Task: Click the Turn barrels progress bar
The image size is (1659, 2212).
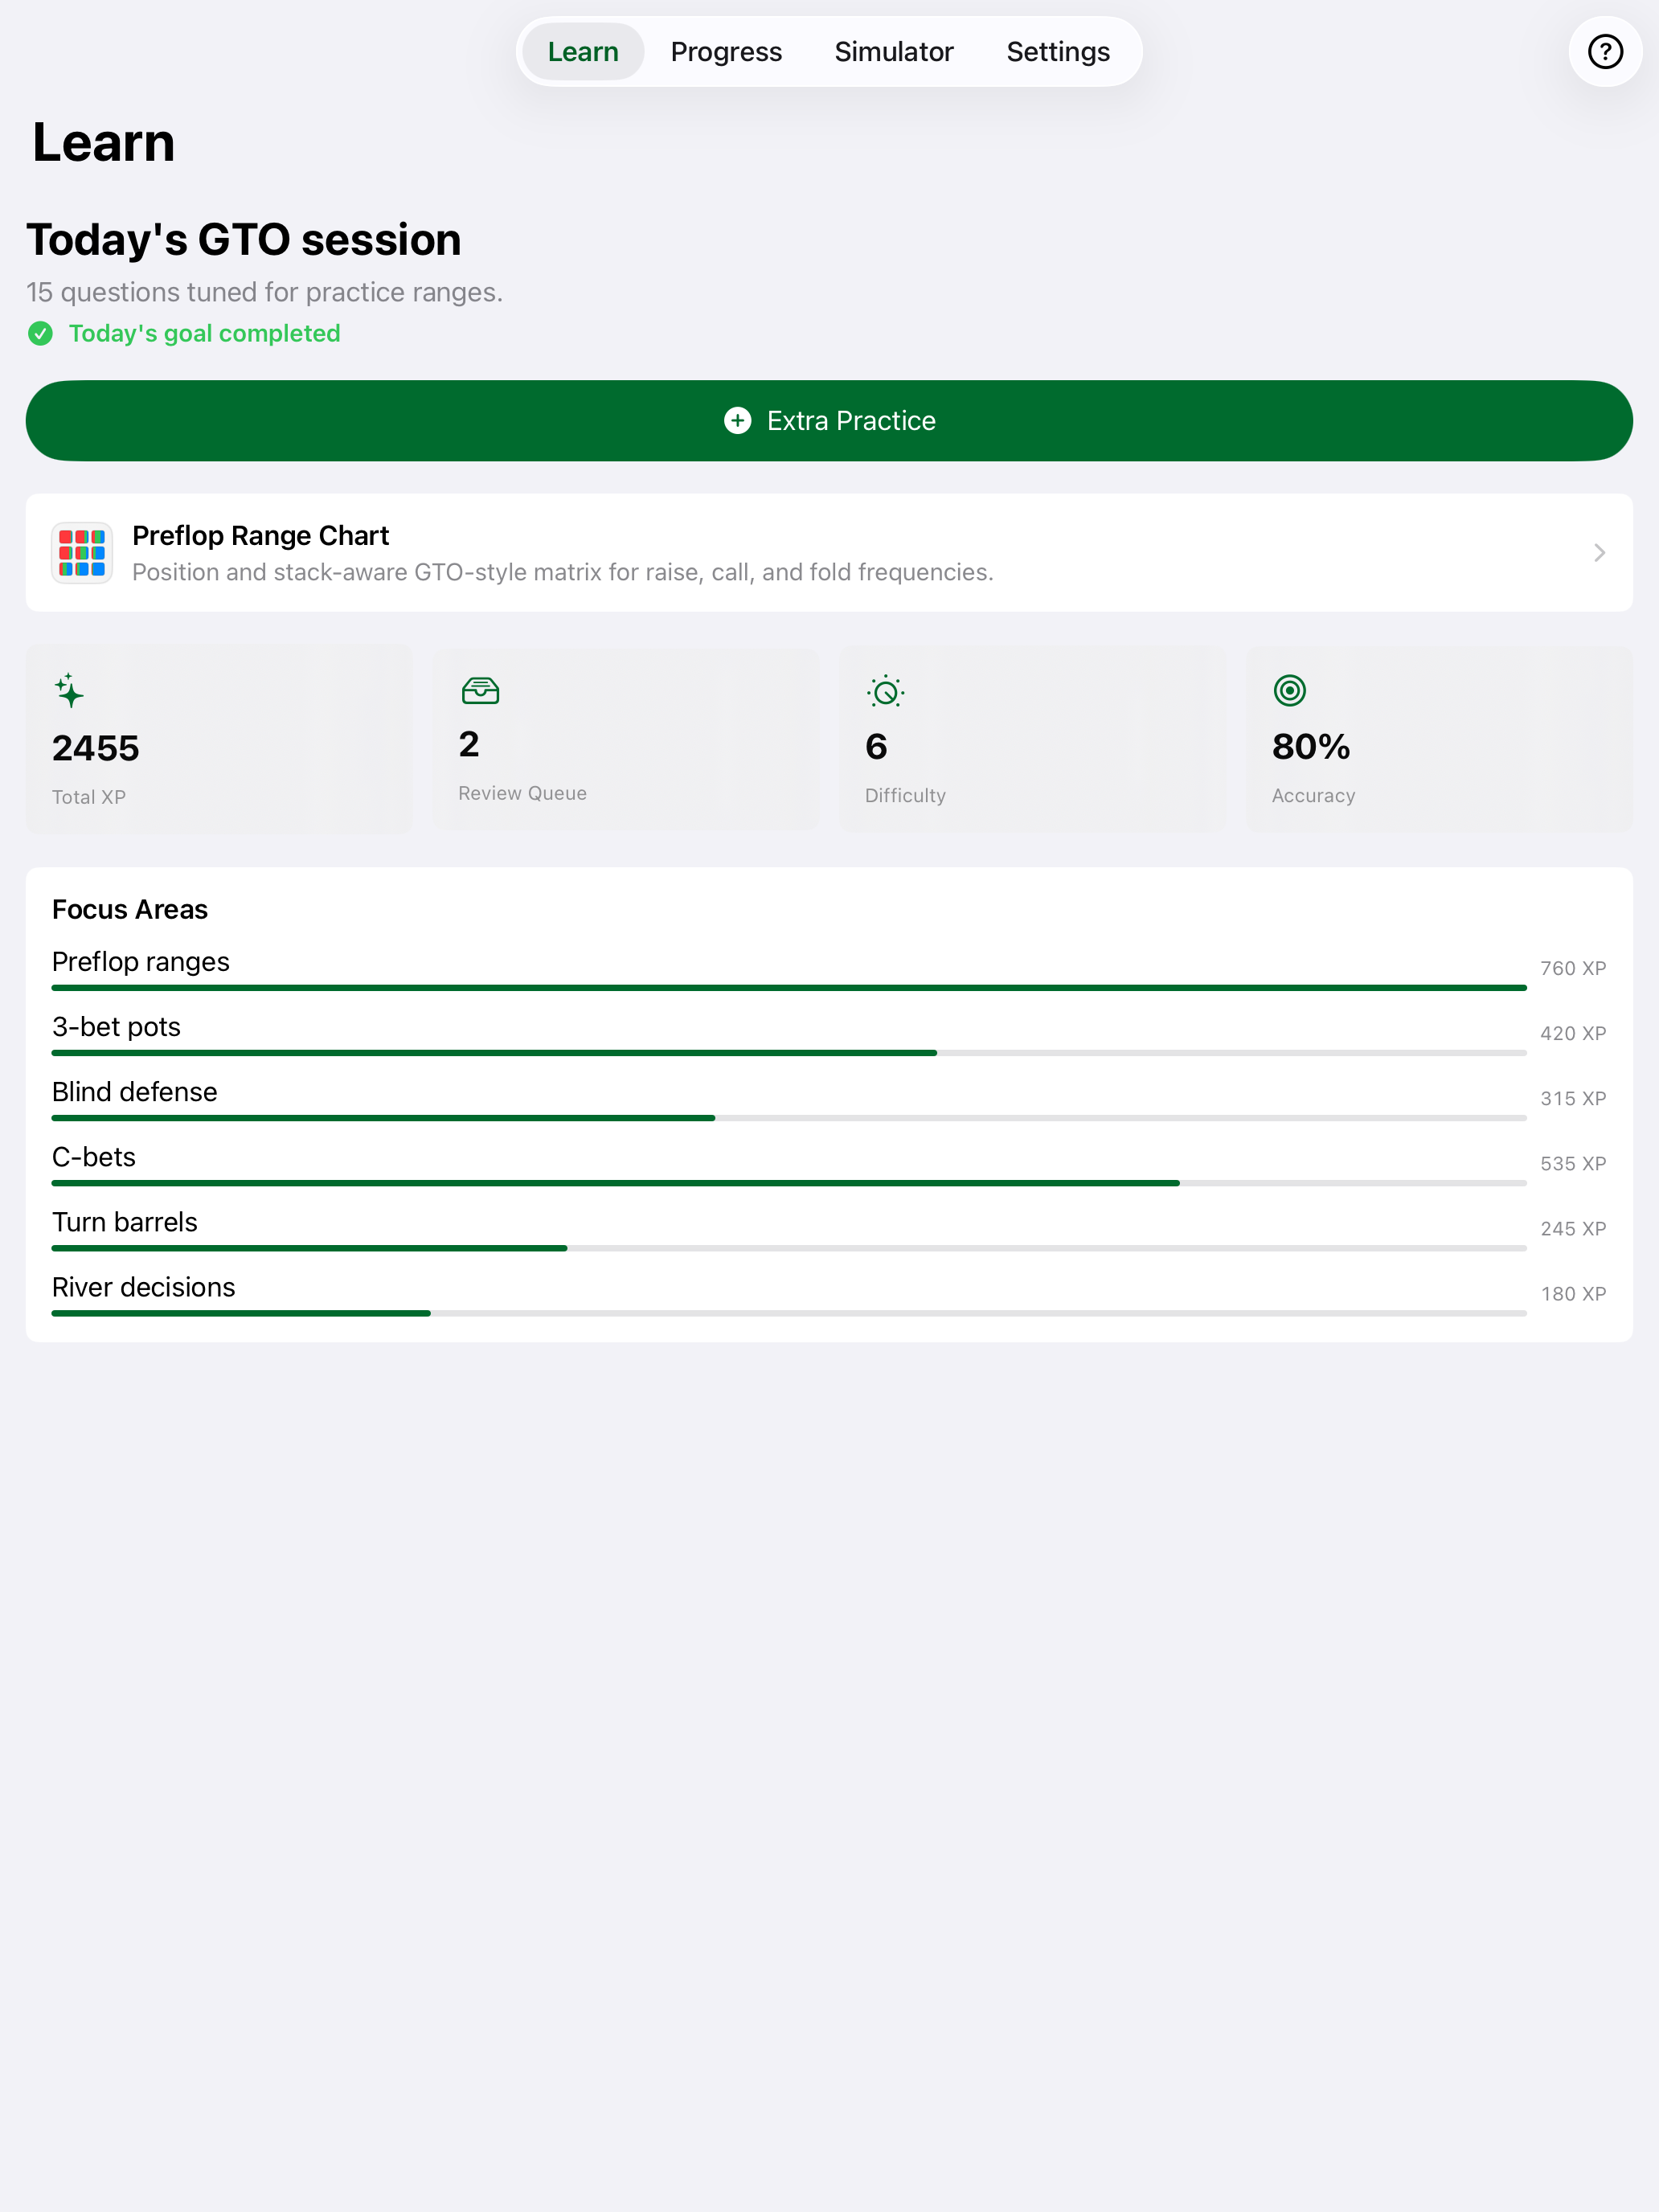Action: (789, 1248)
